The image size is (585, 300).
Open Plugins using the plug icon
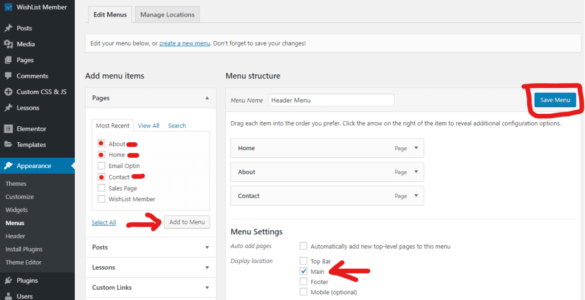tap(8, 281)
